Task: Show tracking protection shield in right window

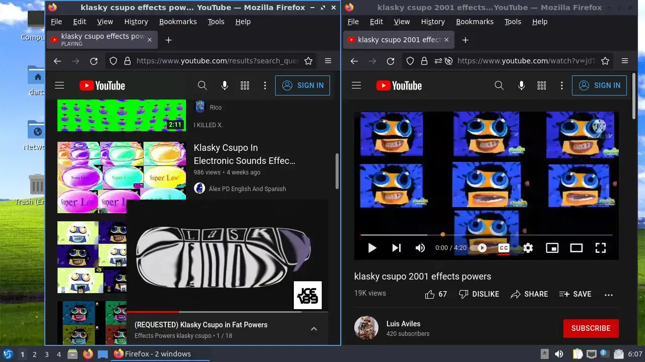Action: [x=410, y=61]
